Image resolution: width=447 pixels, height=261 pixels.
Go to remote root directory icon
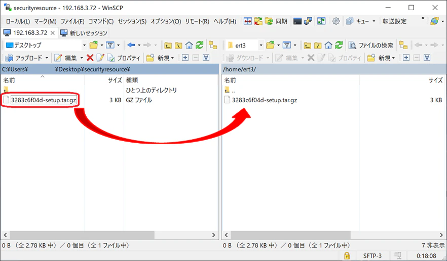click(x=318, y=45)
